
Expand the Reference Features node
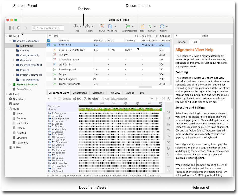coord(10,84)
